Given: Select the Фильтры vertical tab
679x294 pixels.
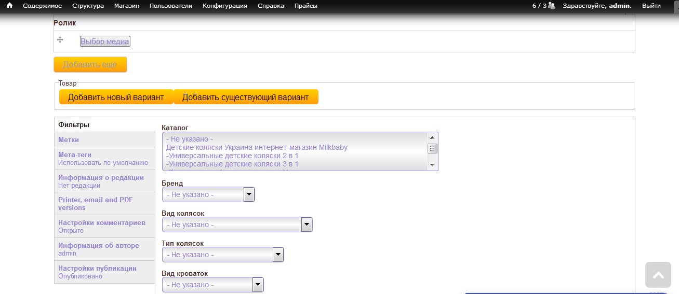Looking at the screenshot, I should pos(104,124).
